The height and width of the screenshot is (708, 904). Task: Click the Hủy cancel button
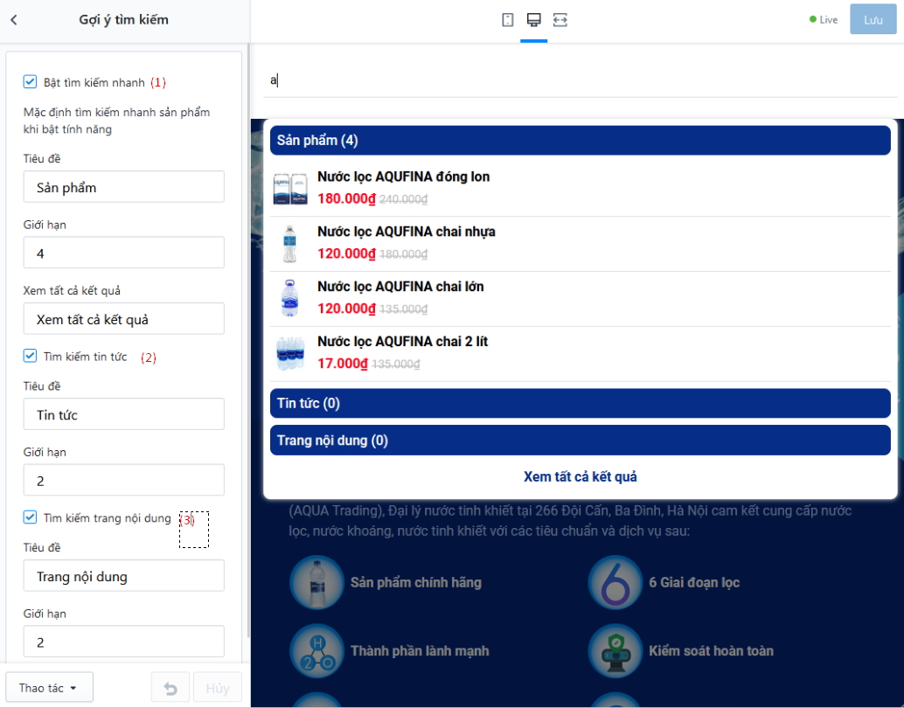click(x=218, y=687)
